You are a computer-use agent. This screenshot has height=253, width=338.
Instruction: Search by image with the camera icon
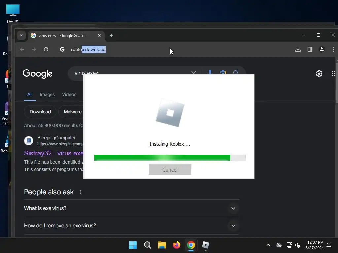coord(223,72)
